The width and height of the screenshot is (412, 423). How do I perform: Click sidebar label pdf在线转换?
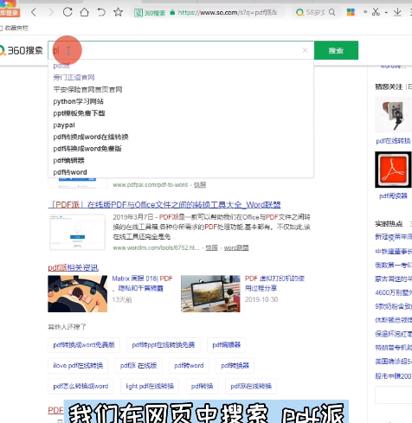click(393, 141)
